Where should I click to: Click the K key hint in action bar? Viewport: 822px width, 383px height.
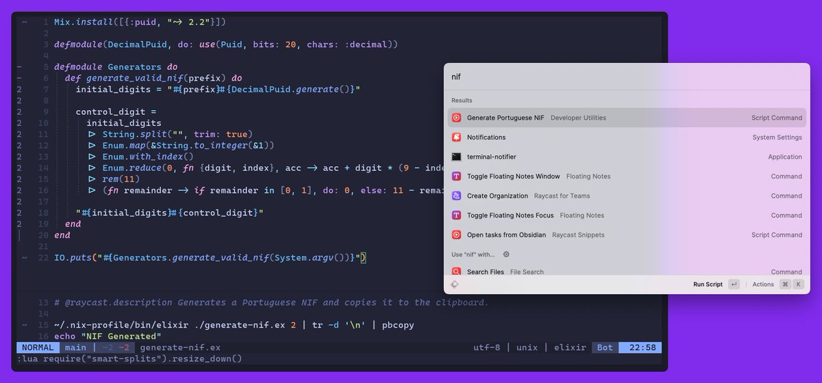click(x=798, y=285)
